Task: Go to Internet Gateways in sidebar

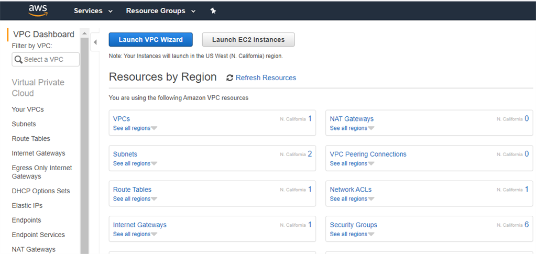Action: [38, 153]
